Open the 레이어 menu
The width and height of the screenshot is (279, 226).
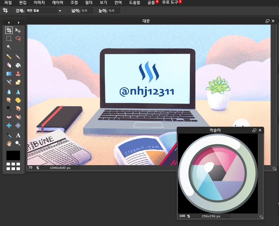[57, 2]
